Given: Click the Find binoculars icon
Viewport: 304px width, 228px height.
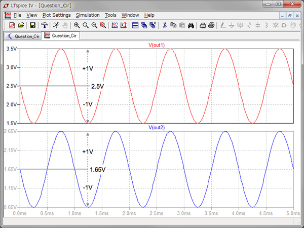Looking at the screenshot, I should coord(191,25).
